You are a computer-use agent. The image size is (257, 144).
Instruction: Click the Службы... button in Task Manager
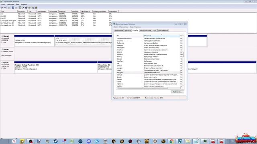(x=177, y=92)
